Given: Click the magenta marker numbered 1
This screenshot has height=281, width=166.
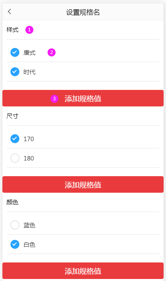Looking at the screenshot, I should pos(29,30).
